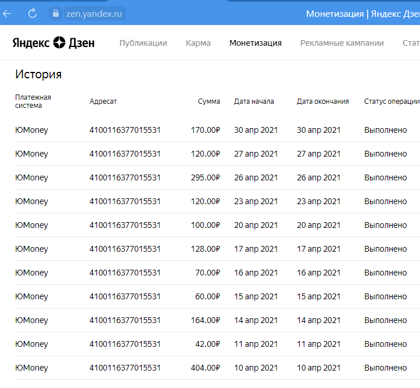Click the padlock site security icon
The image size is (420, 388).
[56, 13]
